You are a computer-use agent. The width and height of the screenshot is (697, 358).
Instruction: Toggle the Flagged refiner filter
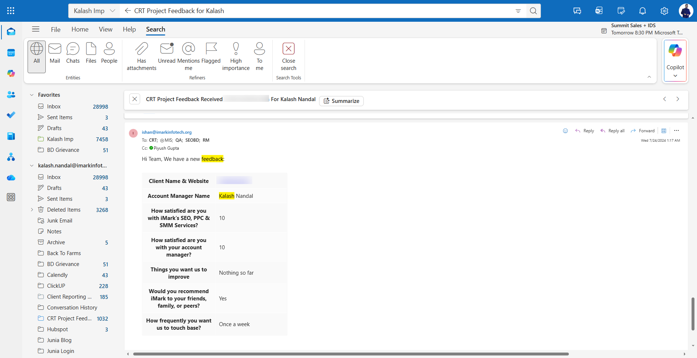coord(211,49)
